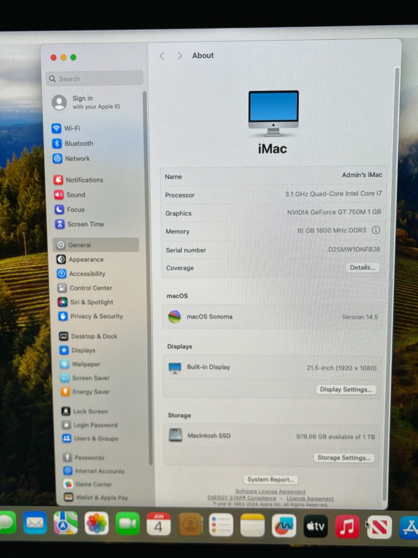Select Screen Time in sidebar
This screenshot has width=418, height=558.
[79, 224]
